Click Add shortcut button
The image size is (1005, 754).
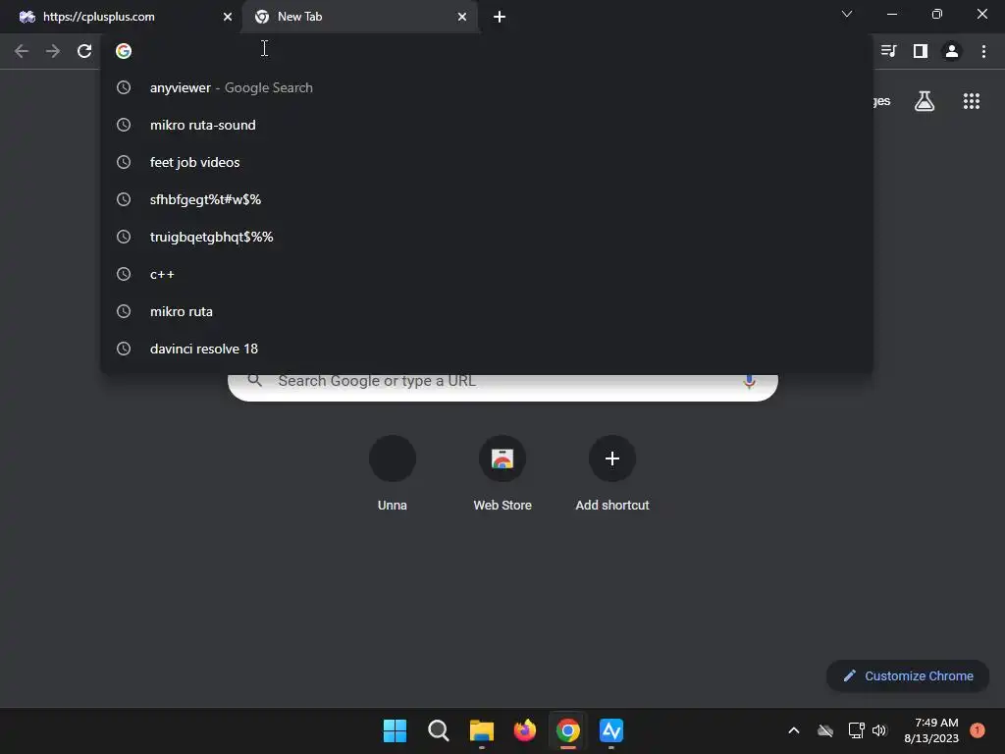612,473
